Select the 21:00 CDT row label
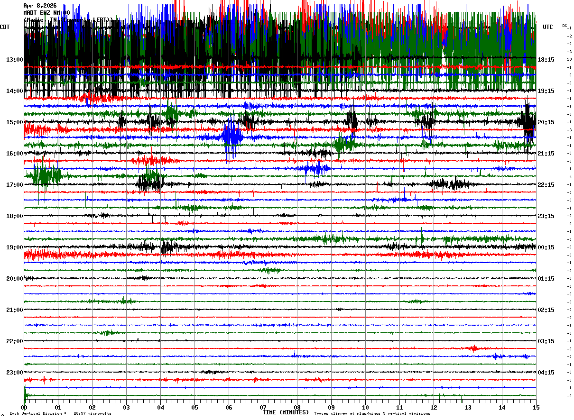The height and width of the screenshot is (420, 574). [x=15, y=310]
